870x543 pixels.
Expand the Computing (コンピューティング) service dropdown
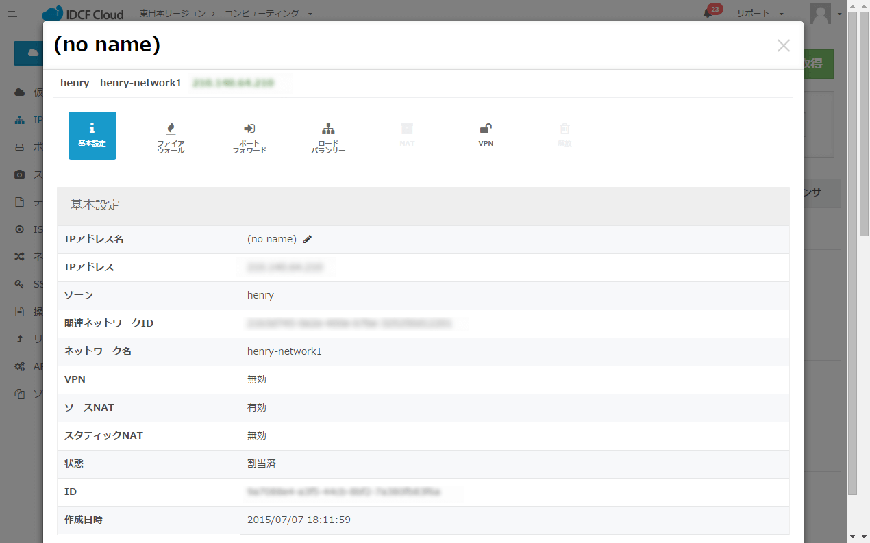[269, 14]
